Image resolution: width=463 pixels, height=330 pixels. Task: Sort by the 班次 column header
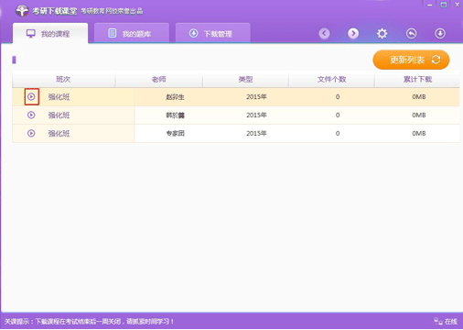(64, 80)
